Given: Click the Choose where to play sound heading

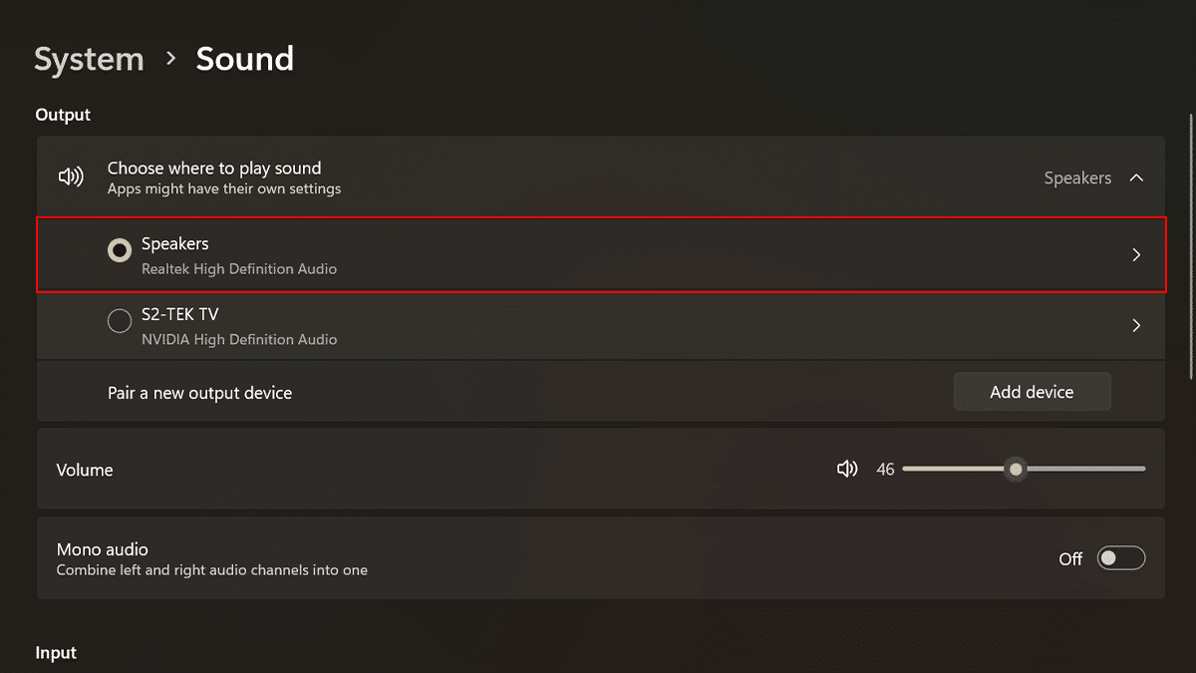Looking at the screenshot, I should click(x=214, y=168).
